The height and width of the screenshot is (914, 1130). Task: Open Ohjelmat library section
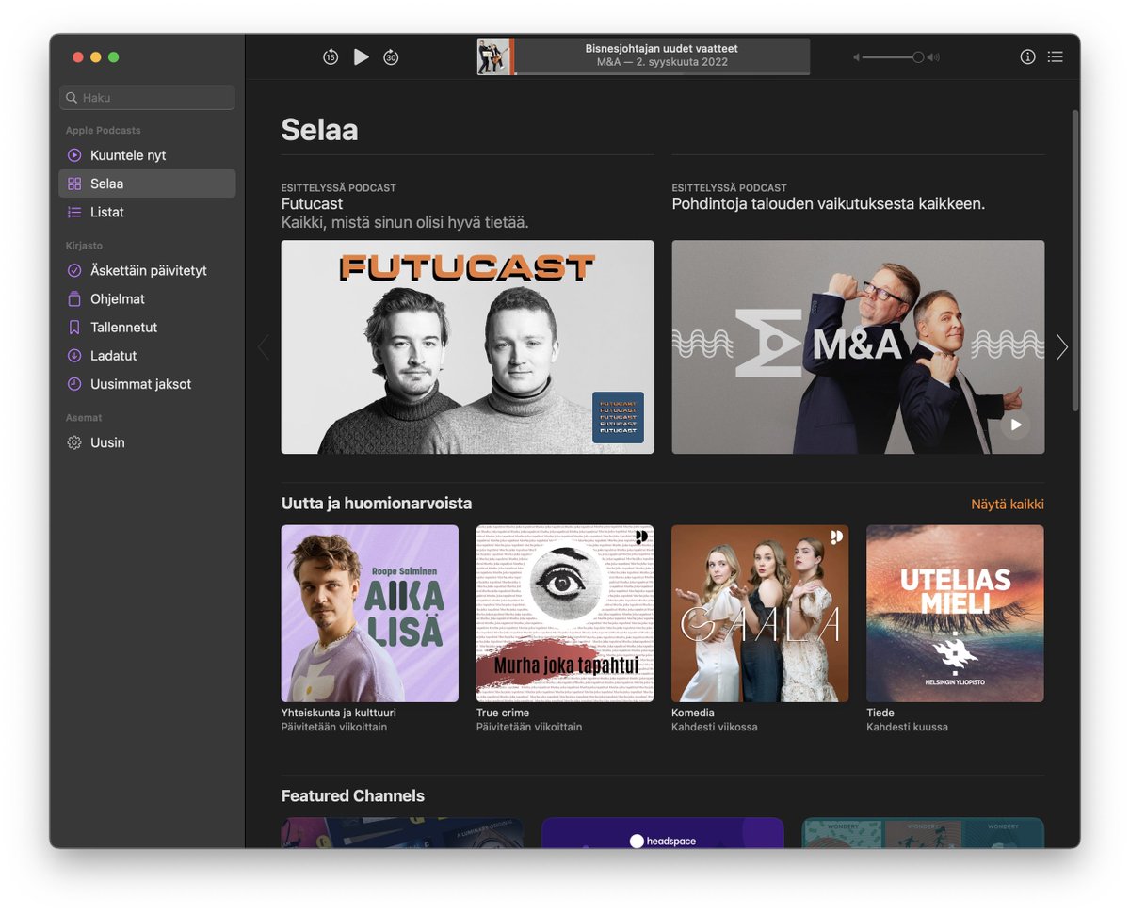click(x=147, y=299)
